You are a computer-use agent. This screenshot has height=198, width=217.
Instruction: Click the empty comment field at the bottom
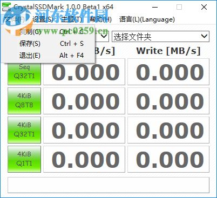109,185
